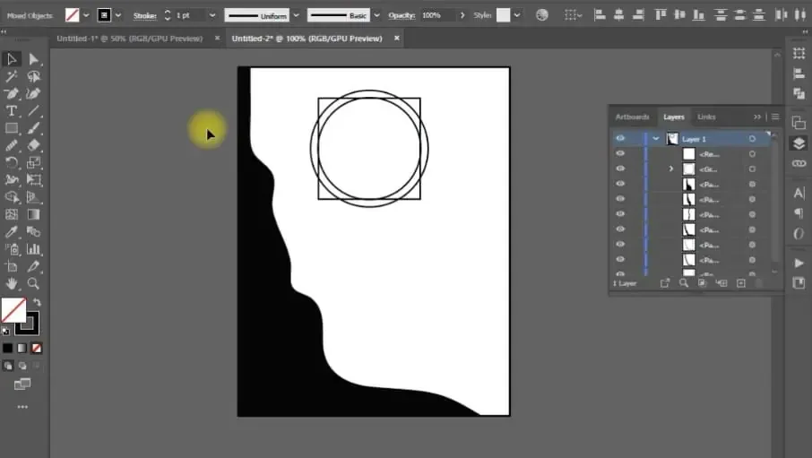
Task: Pick the Eyedropper tool
Action: [x=12, y=232]
